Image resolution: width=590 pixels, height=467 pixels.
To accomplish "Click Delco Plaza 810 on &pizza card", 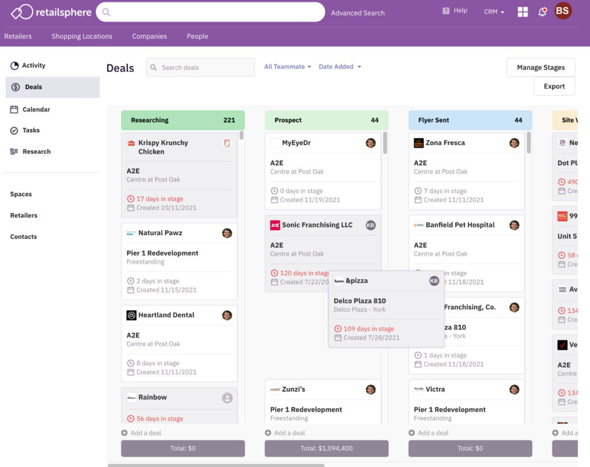I will coord(360,301).
